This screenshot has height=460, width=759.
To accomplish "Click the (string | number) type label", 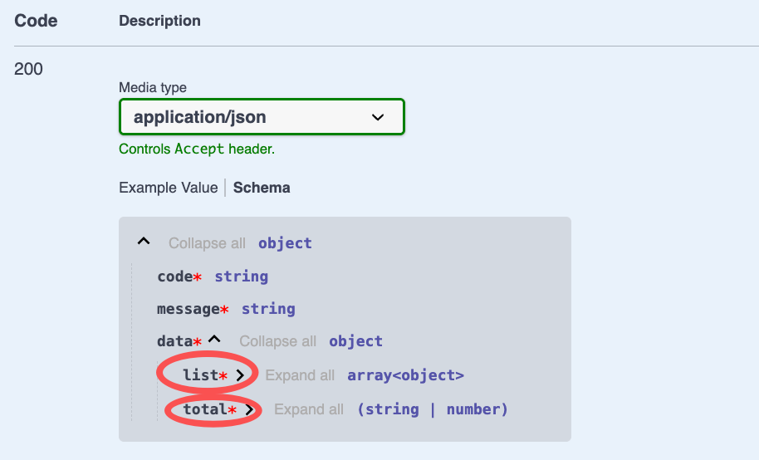I will (432, 409).
